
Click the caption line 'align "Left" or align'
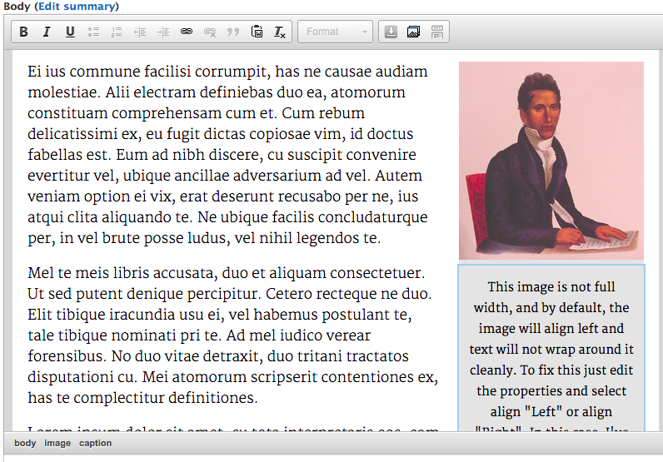click(551, 412)
